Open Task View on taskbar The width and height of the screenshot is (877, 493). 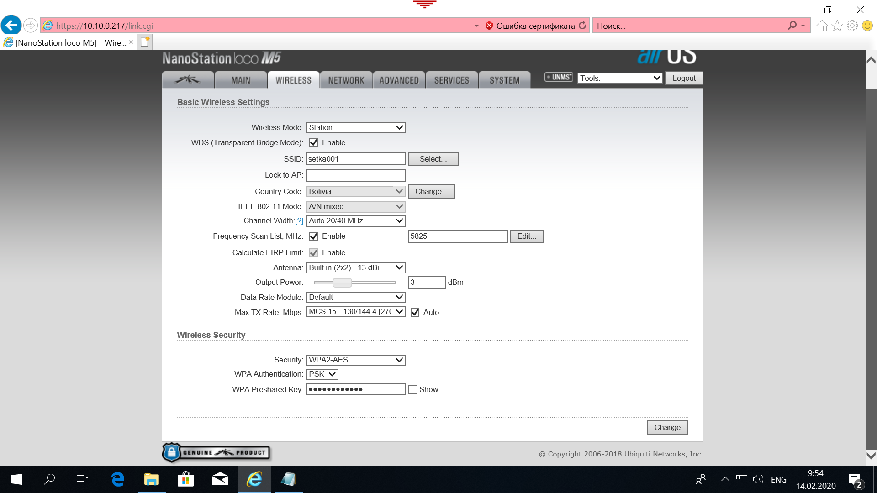82,479
